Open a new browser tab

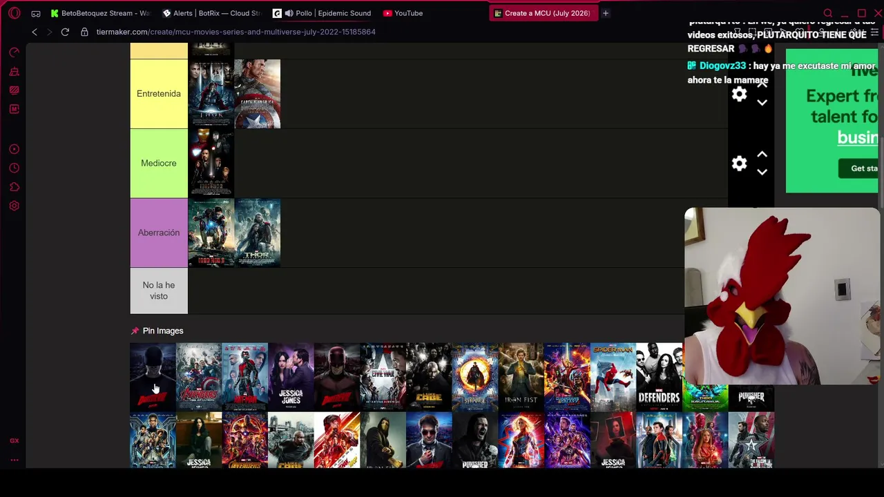coord(606,13)
